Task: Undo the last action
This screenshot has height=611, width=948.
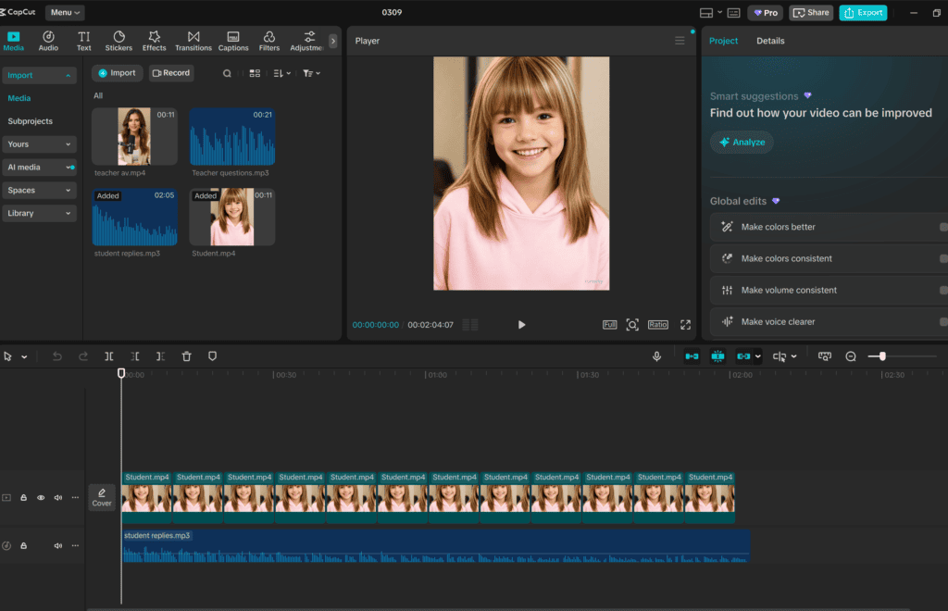Action: tap(56, 356)
